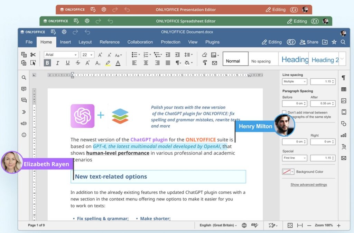Toggle Underline formatting
This screenshot has height=233, width=354.
click(67, 63)
